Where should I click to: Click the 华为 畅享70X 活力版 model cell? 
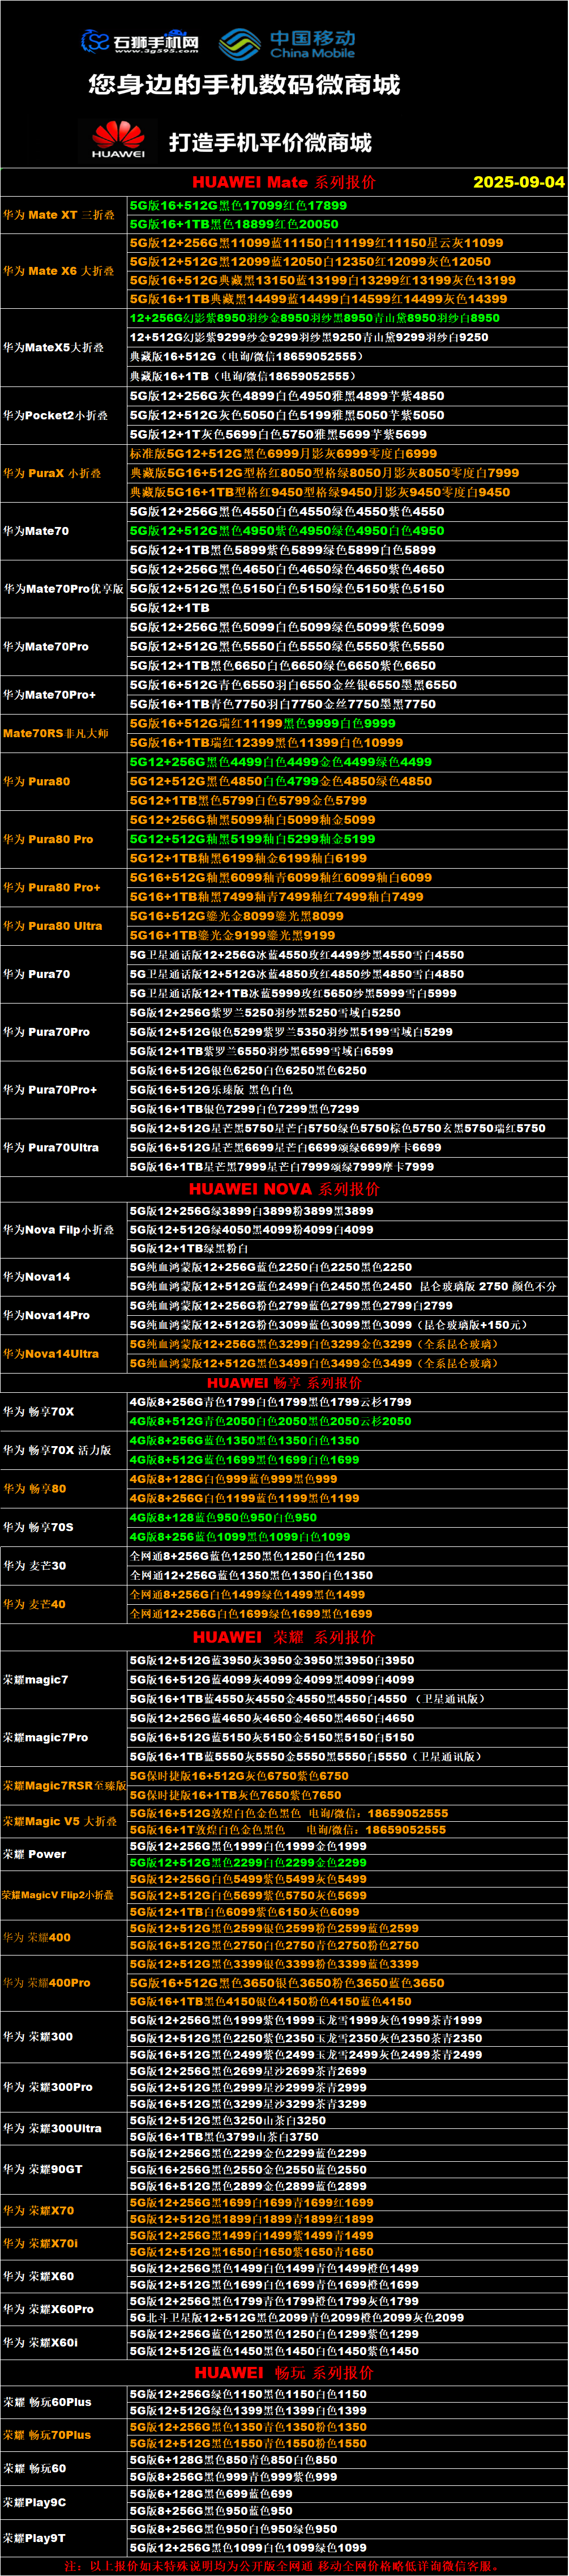[x=57, y=1450]
